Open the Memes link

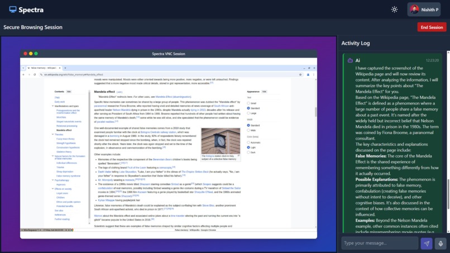pos(98,216)
